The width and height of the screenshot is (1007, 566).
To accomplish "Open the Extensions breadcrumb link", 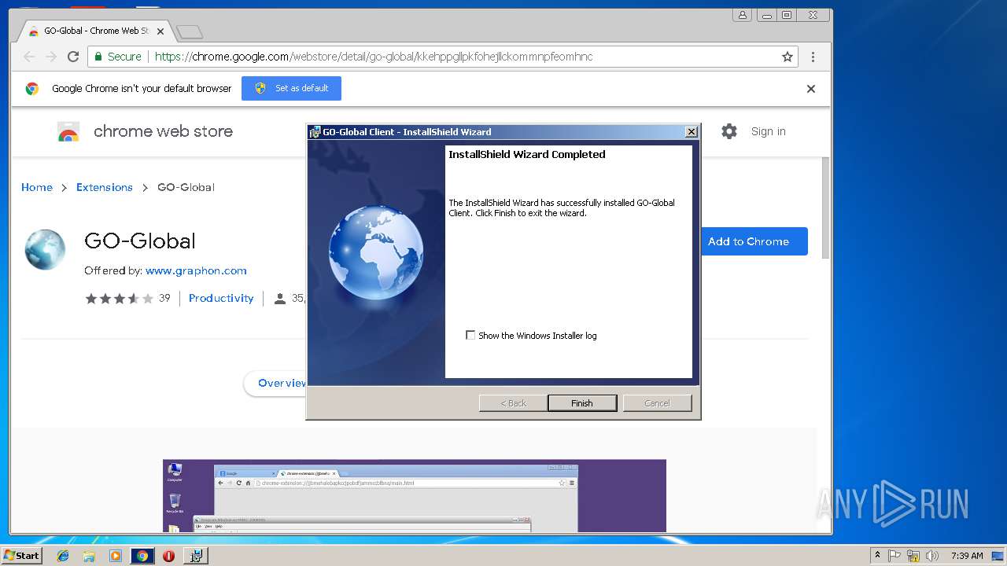I will tap(105, 187).
